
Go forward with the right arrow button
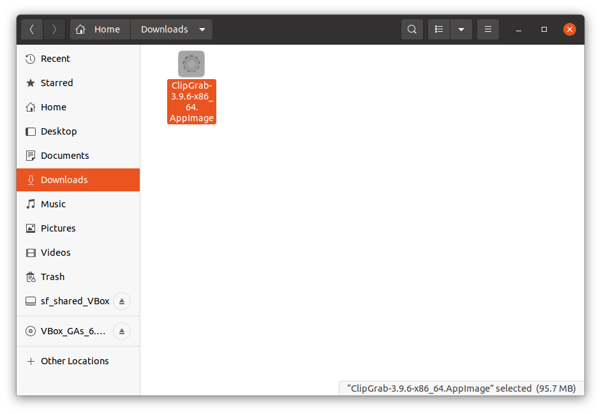pos(54,29)
